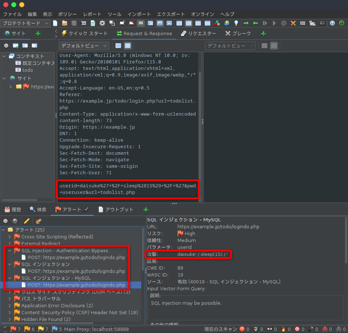The image size is (348, 333).
Task: Expand Content Security Policy Header Not Set alert
Action: click(9, 312)
